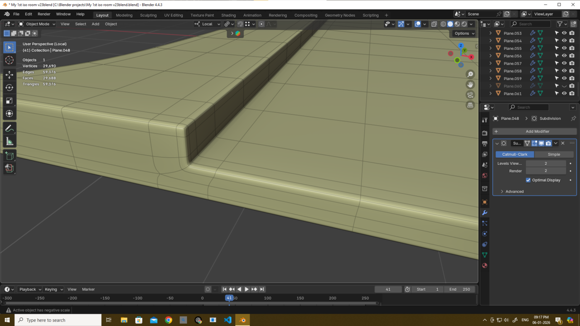The width and height of the screenshot is (580, 326).
Task: Select the Simple subdivision type
Action: [554, 154]
